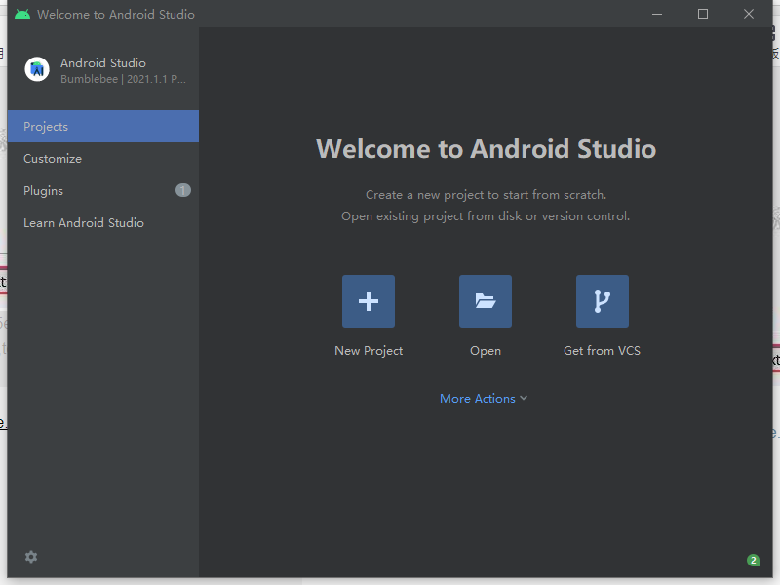Click the Plugins update count badge
This screenshot has width=780, height=585.
point(183,190)
